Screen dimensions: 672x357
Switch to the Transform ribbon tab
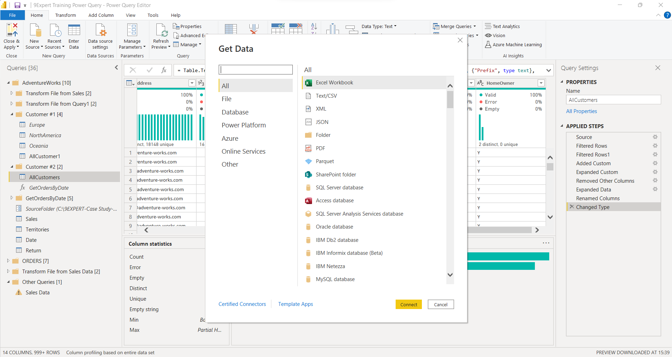pyautogui.click(x=65, y=15)
